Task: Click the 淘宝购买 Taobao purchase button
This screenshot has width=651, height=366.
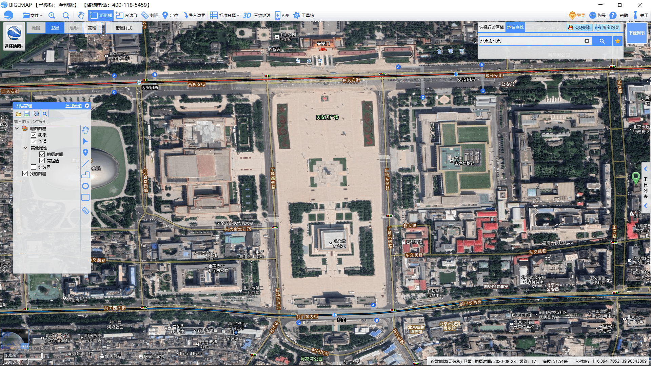Action: 607,27
